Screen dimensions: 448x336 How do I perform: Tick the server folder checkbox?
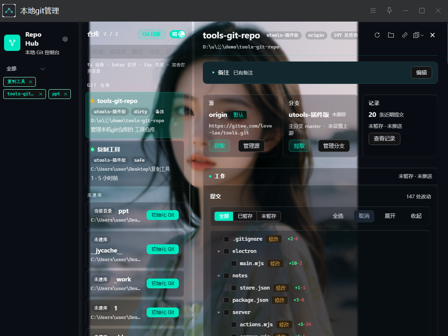(x=226, y=312)
